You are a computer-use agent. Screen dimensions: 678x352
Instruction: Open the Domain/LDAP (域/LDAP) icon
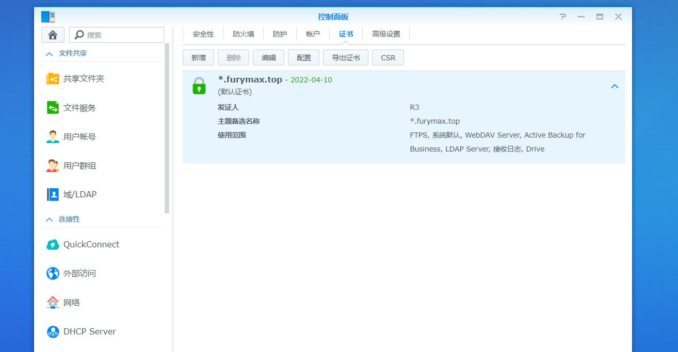point(53,194)
